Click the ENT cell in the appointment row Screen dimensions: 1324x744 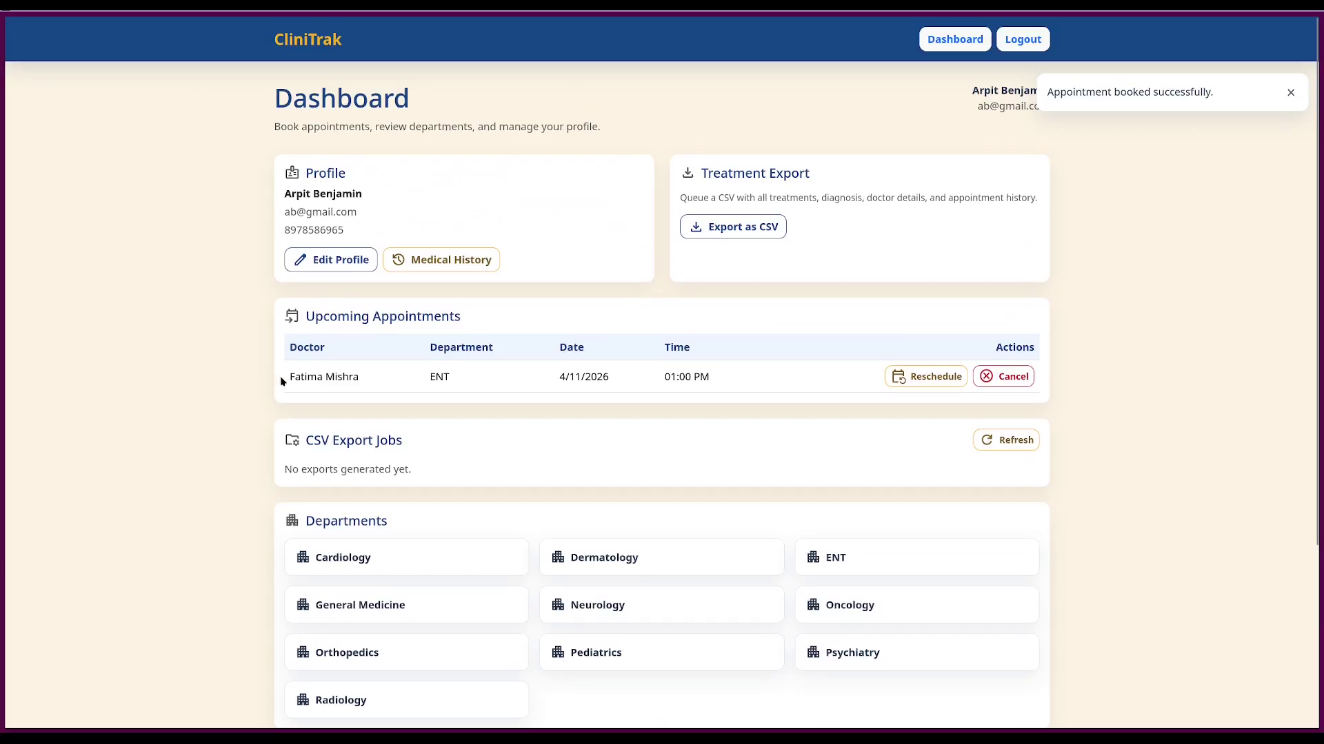click(439, 377)
